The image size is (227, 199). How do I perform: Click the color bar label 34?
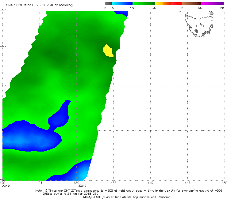click(154, 8)
